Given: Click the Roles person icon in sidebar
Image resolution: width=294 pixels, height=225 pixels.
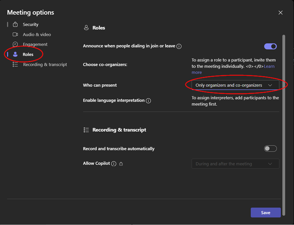Looking at the screenshot, I should click(15, 55).
